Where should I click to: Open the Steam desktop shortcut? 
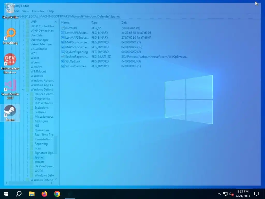pyautogui.click(x=10, y=113)
